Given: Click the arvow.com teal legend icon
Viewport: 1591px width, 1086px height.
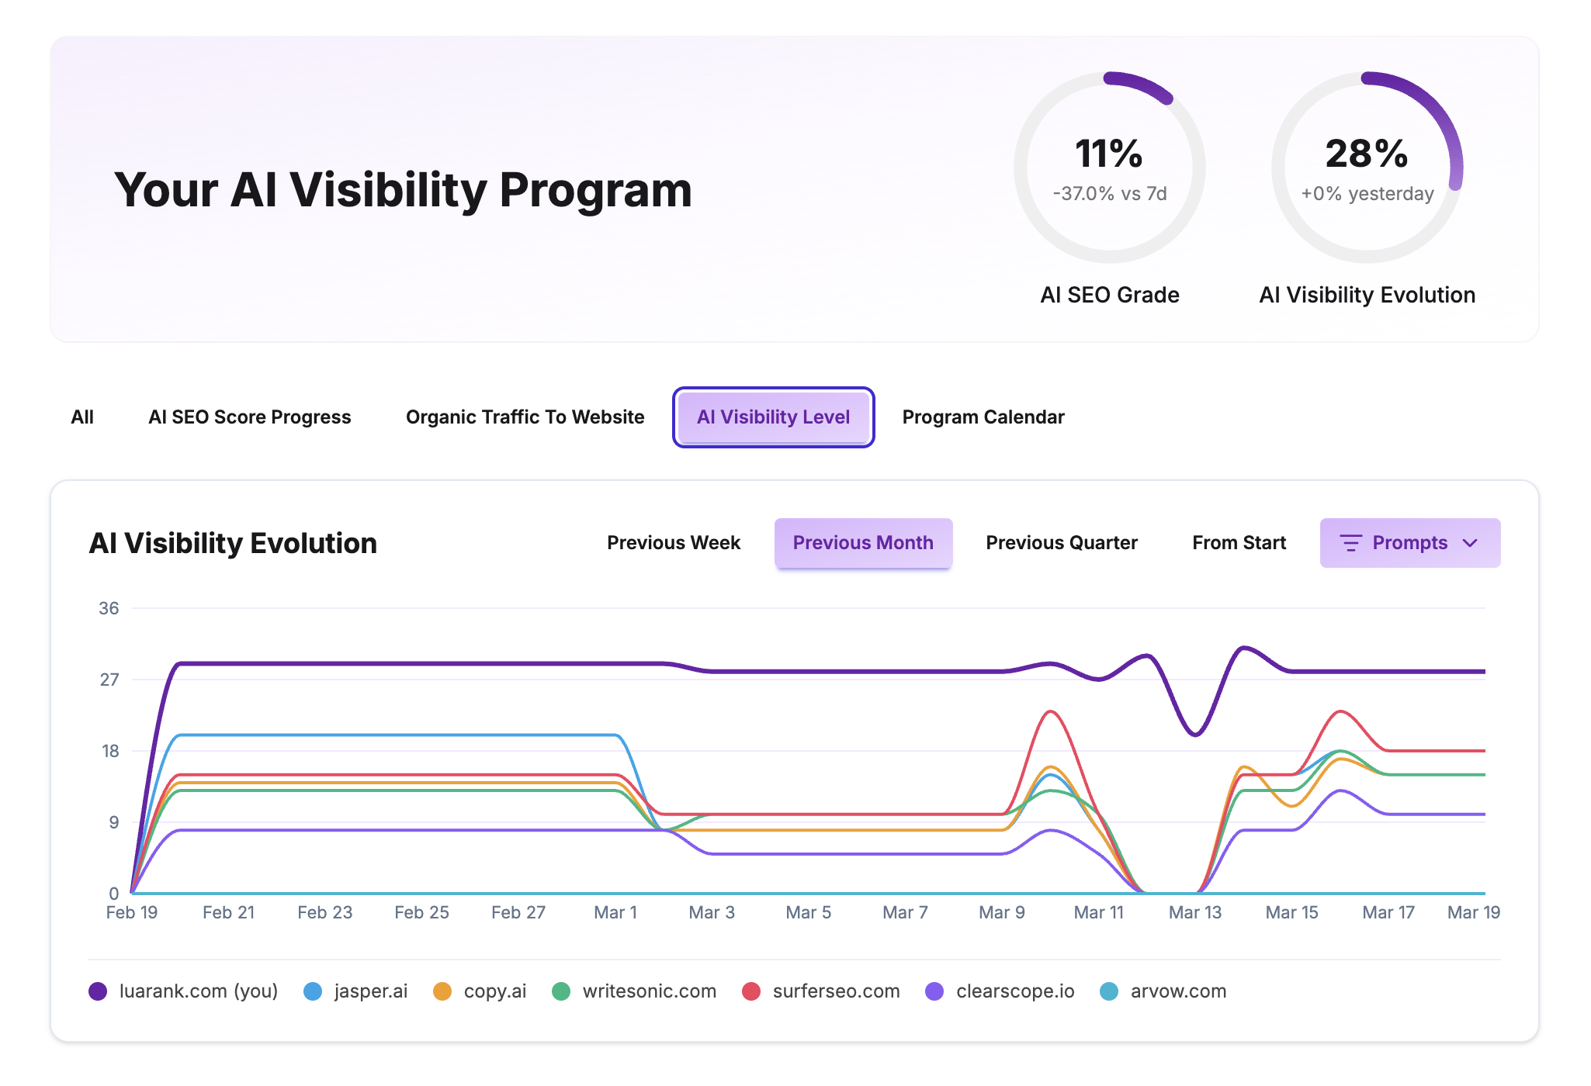Looking at the screenshot, I should pos(1109,991).
